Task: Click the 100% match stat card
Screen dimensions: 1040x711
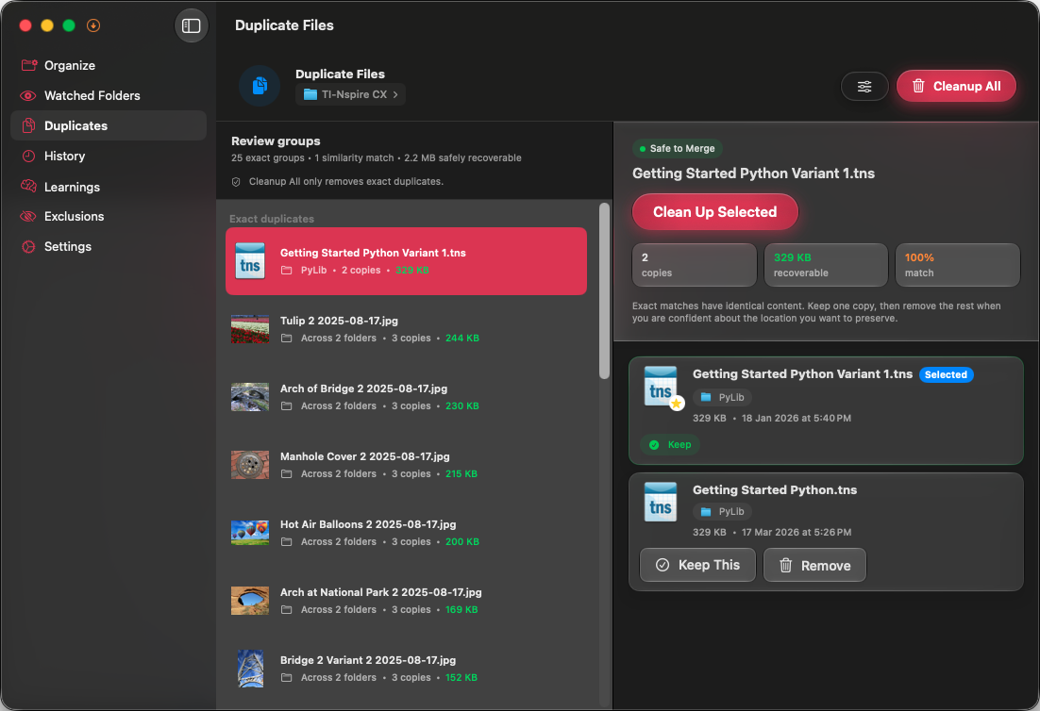Action: coord(958,265)
